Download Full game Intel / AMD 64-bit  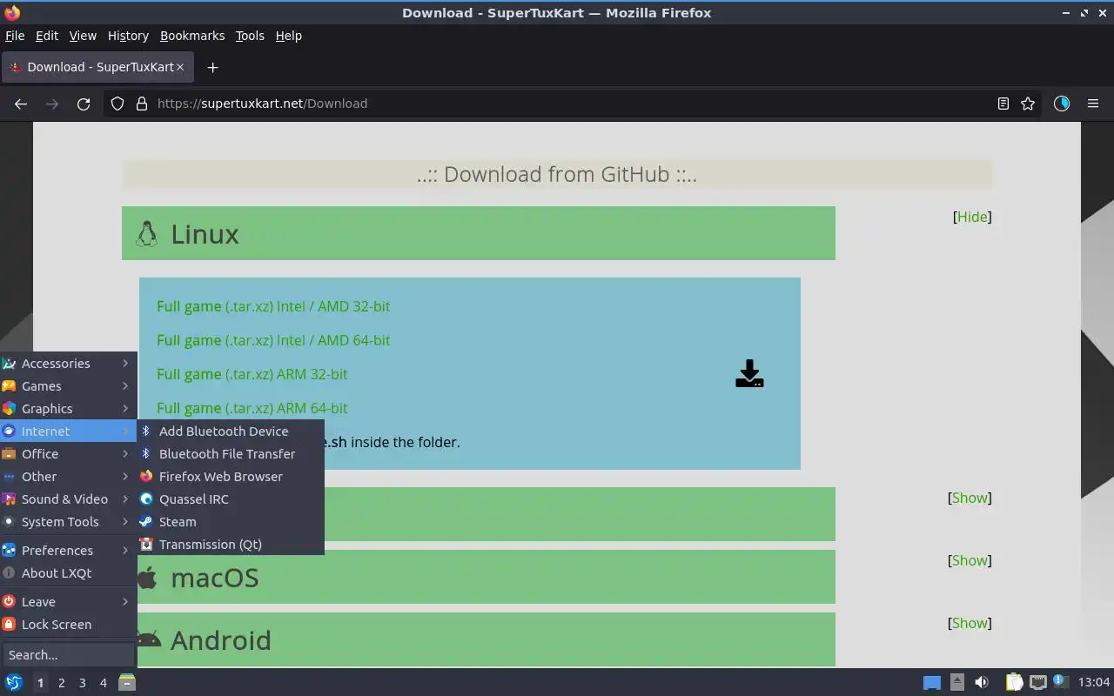point(273,340)
